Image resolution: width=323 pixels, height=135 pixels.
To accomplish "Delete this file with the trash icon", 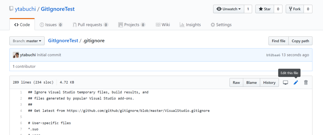I will pyautogui.click(x=306, y=83).
